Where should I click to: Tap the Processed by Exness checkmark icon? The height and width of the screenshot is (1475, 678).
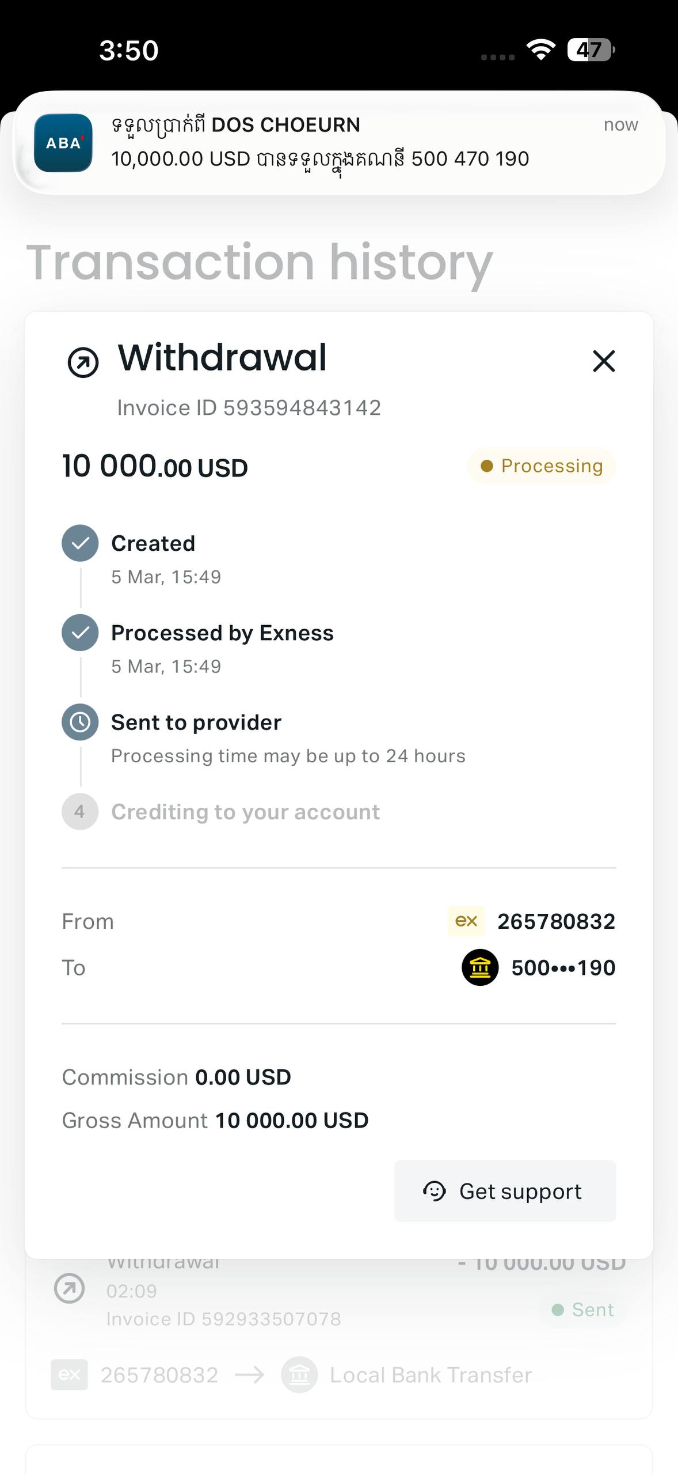click(80, 633)
